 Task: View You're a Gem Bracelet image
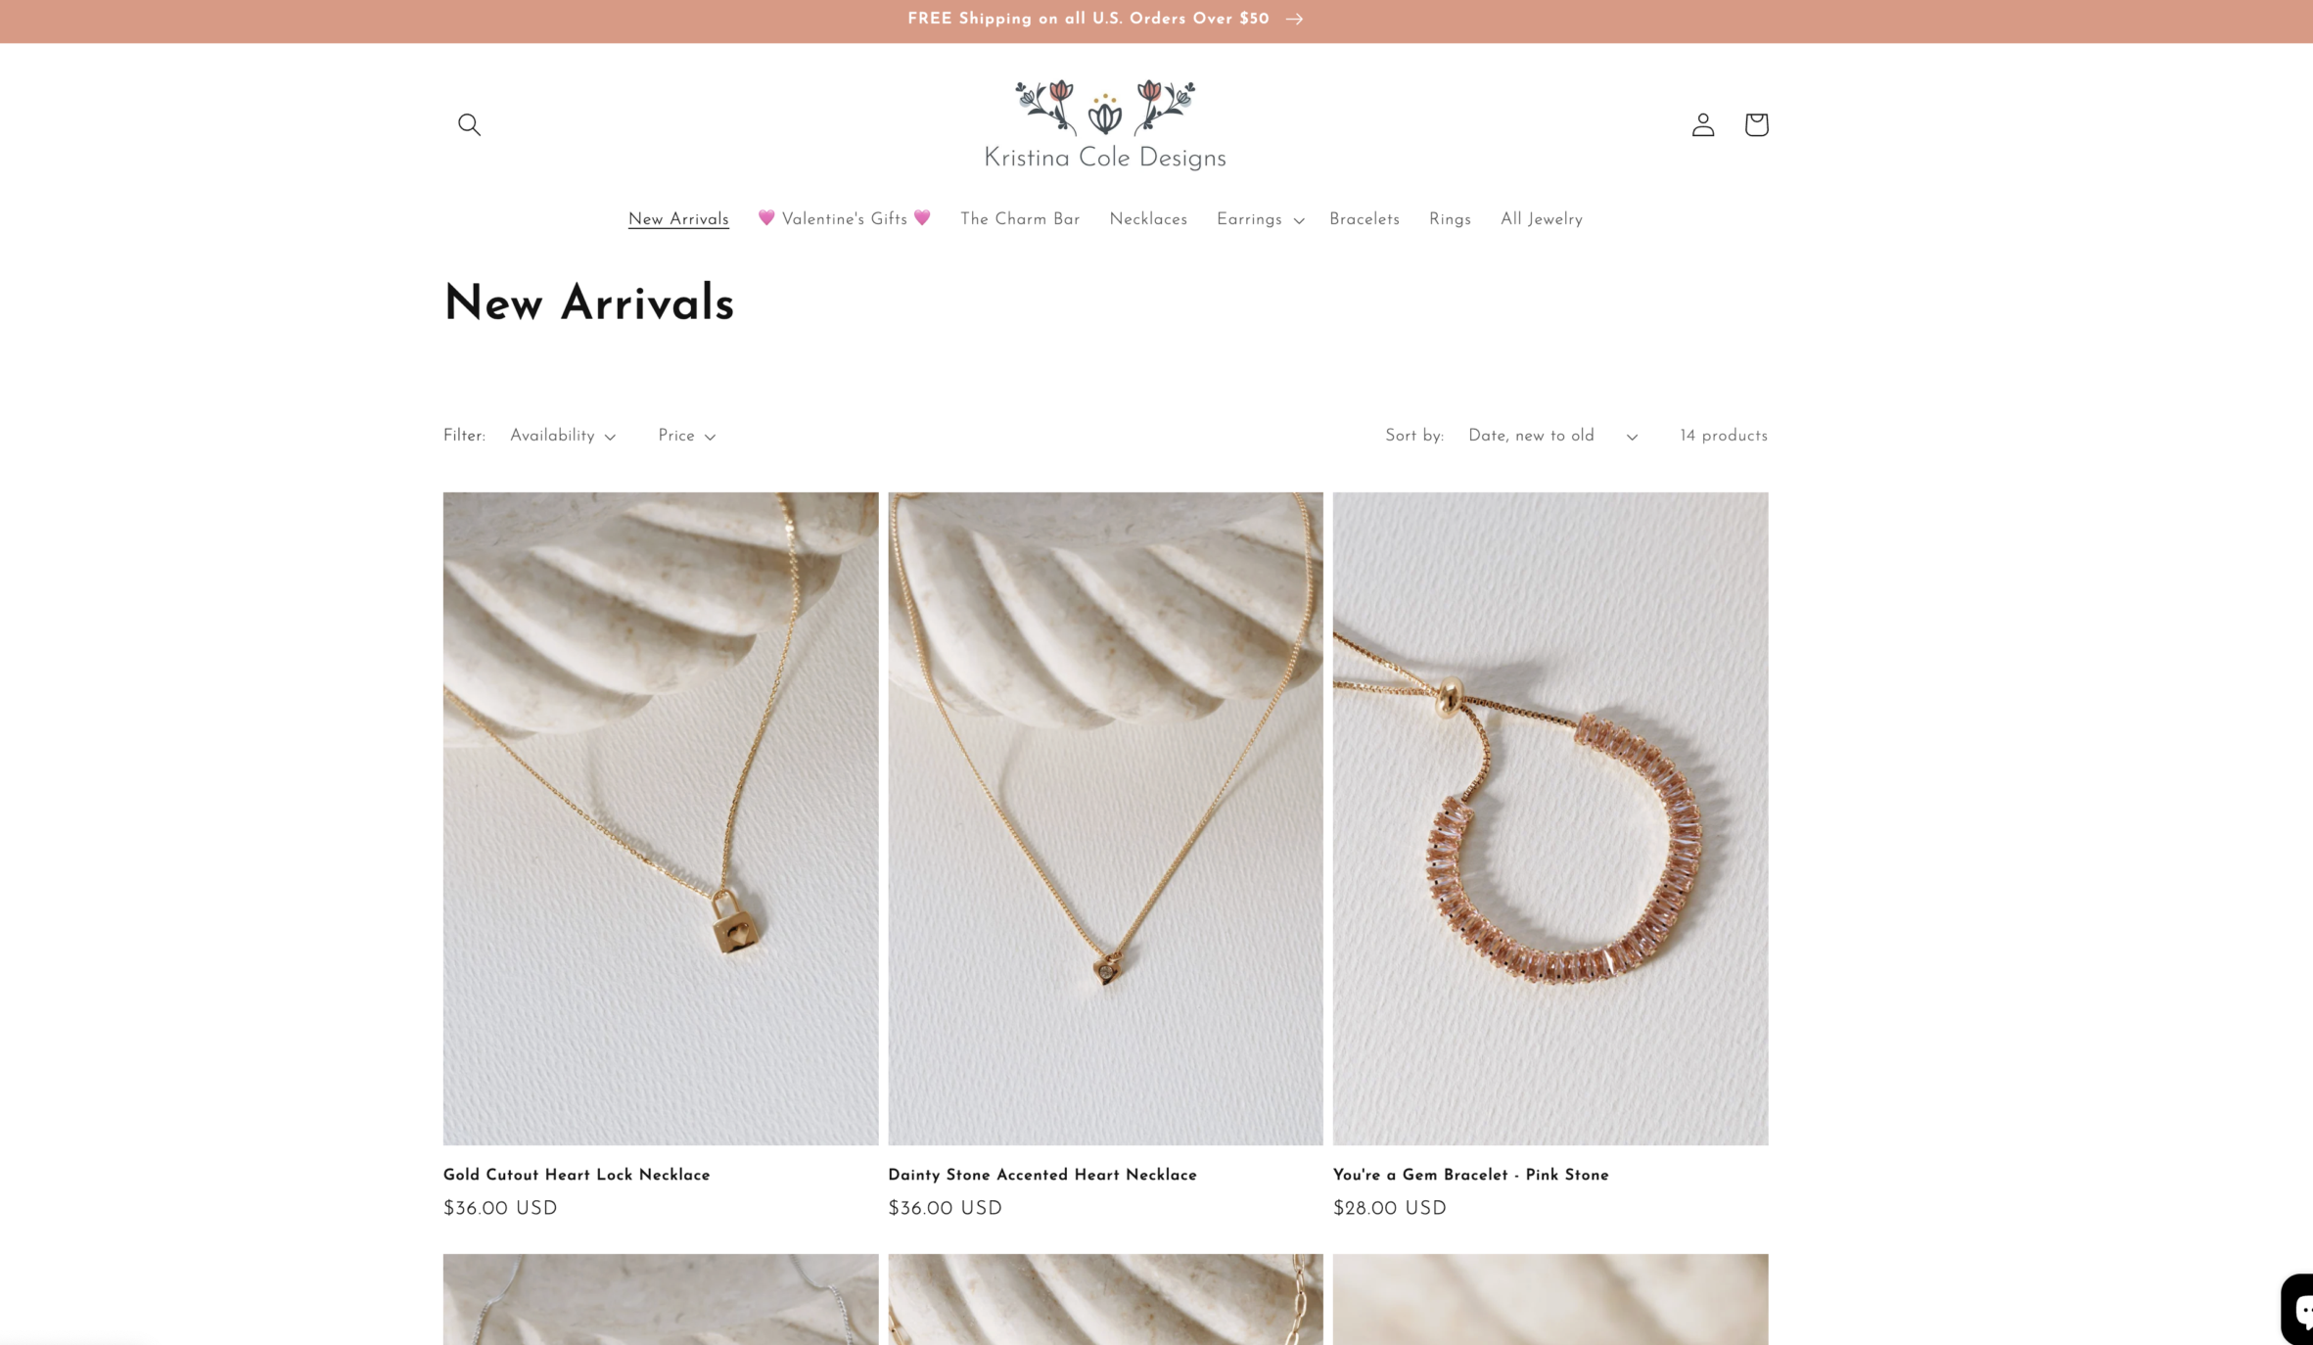(x=1550, y=818)
